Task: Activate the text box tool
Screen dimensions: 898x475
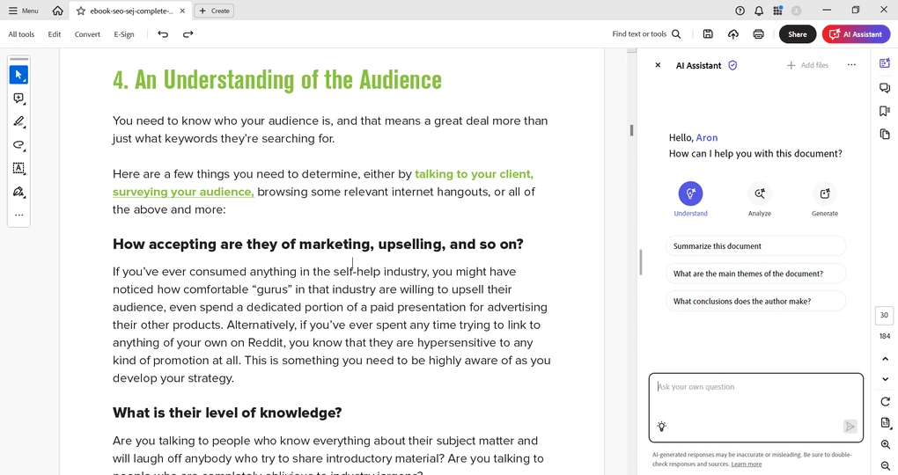Action: pos(18,168)
